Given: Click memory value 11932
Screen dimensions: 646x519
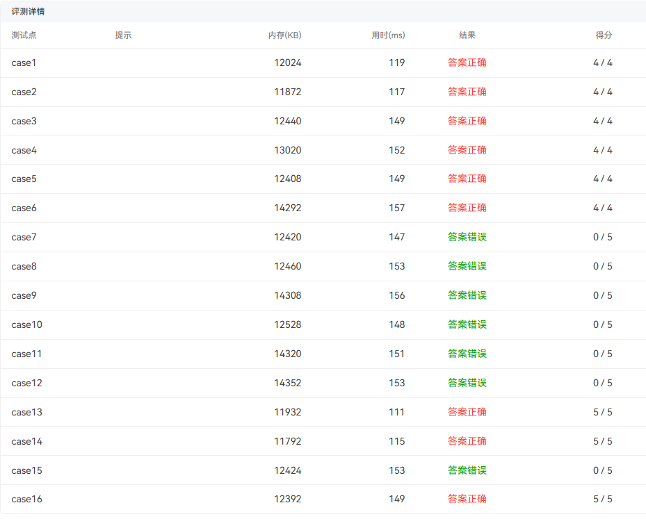Looking at the screenshot, I should pyautogui.click(x=288, y=412).
